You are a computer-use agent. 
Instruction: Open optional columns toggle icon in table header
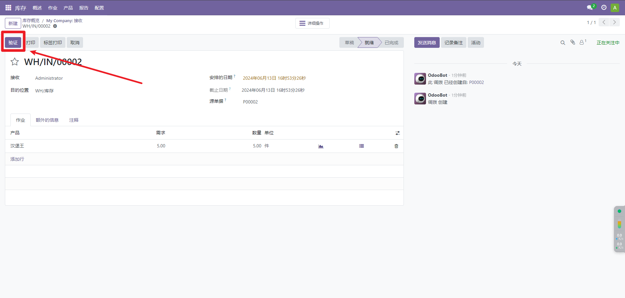pyautogui.click(x=398, y=133)
